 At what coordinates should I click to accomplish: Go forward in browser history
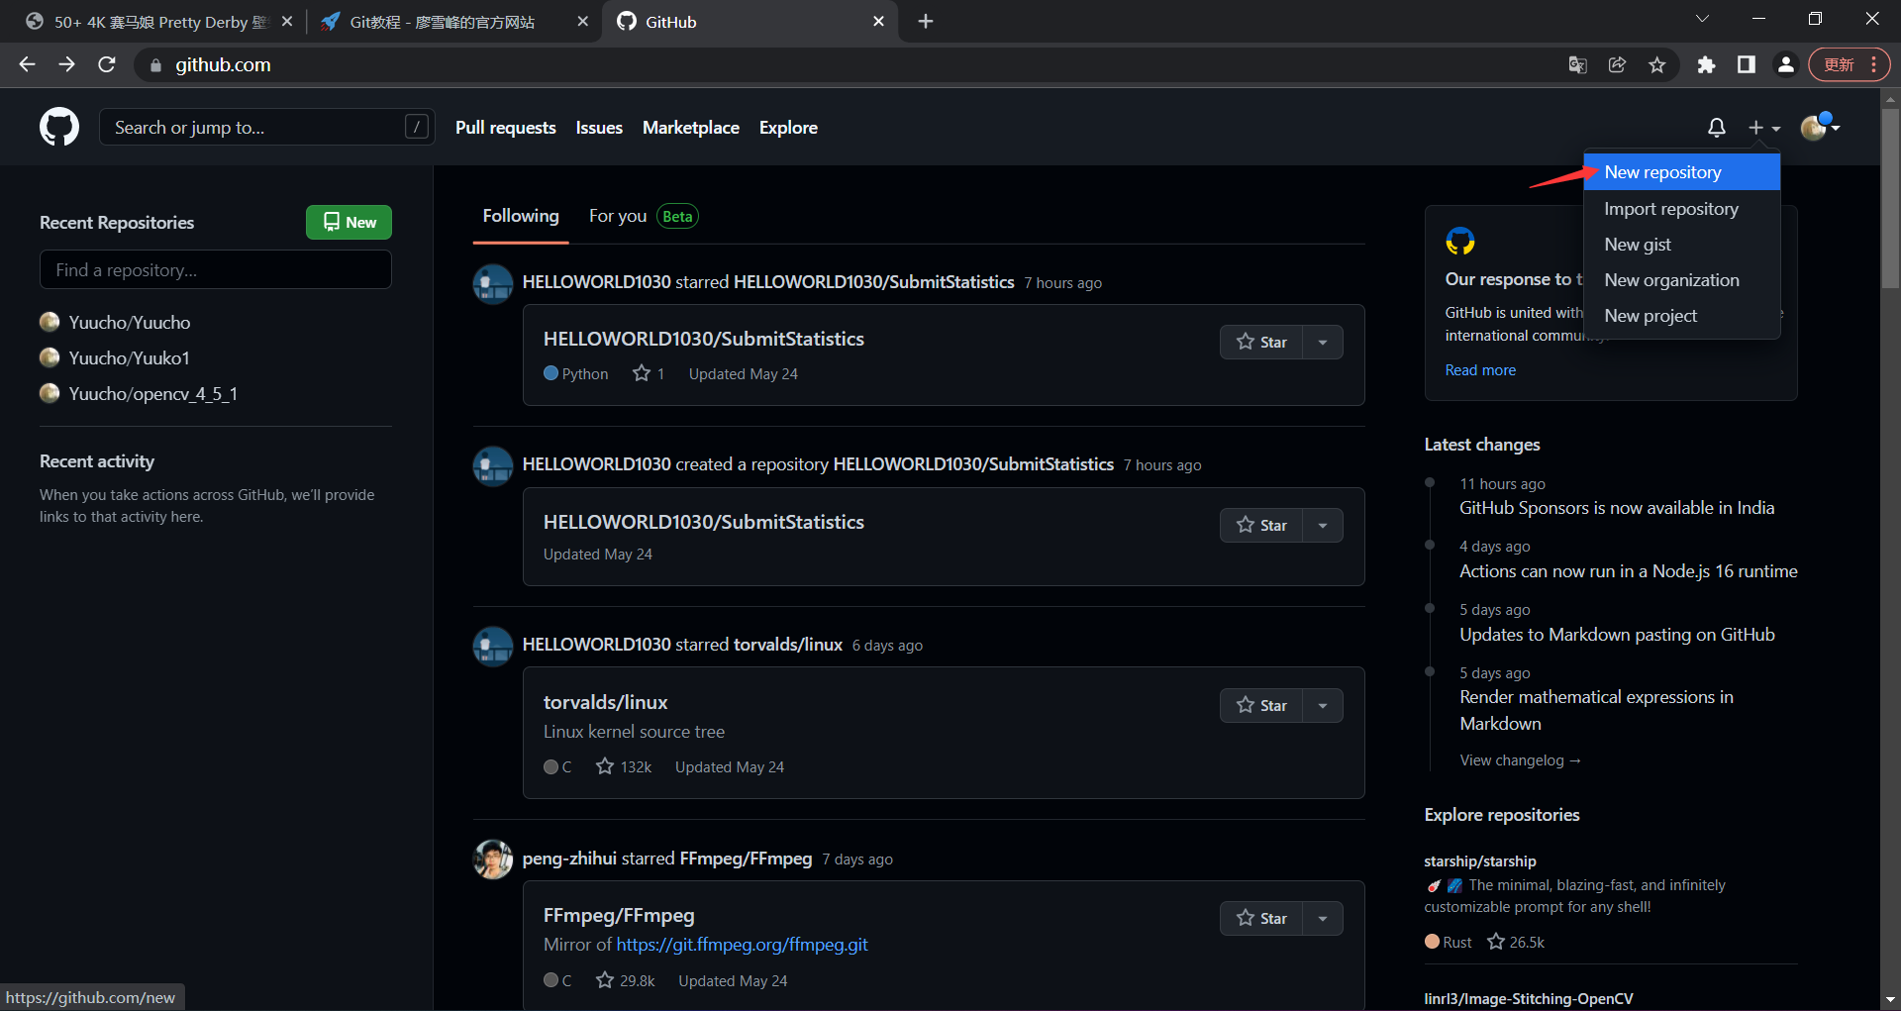pos(66,64)
